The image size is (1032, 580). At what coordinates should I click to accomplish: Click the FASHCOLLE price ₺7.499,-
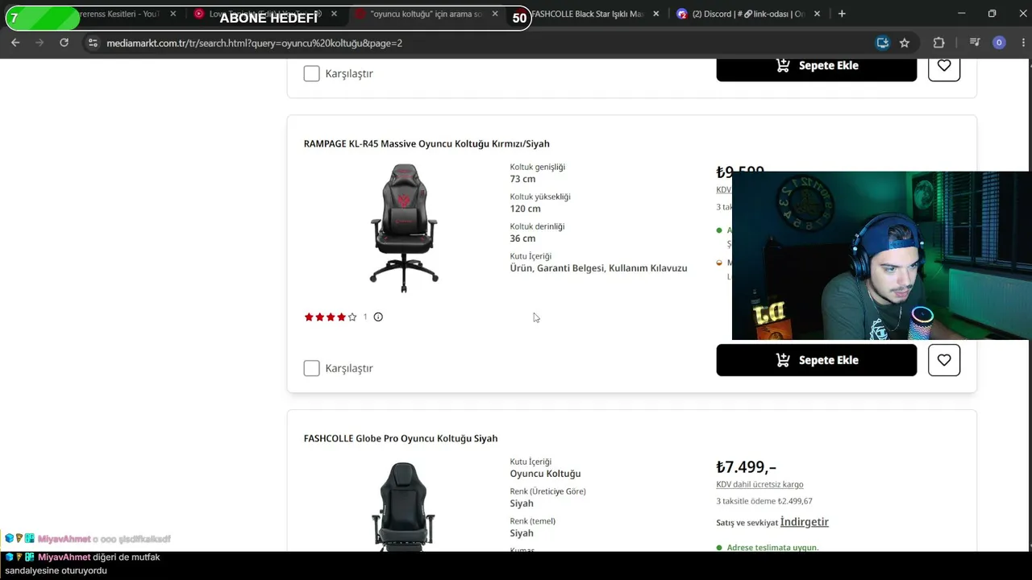coord(746,467)
